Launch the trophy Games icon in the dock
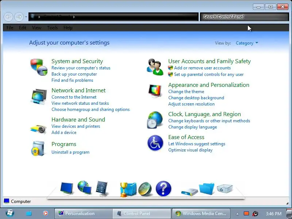292x219 pixels. point(128,189)
